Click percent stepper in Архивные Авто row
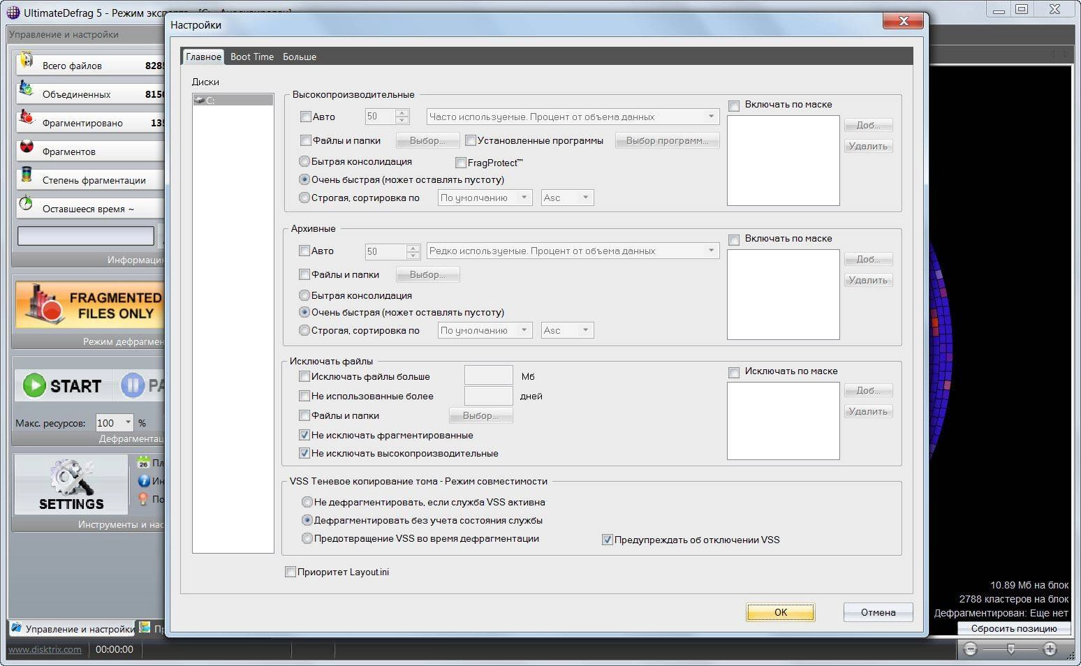 [x=413, y=251]
